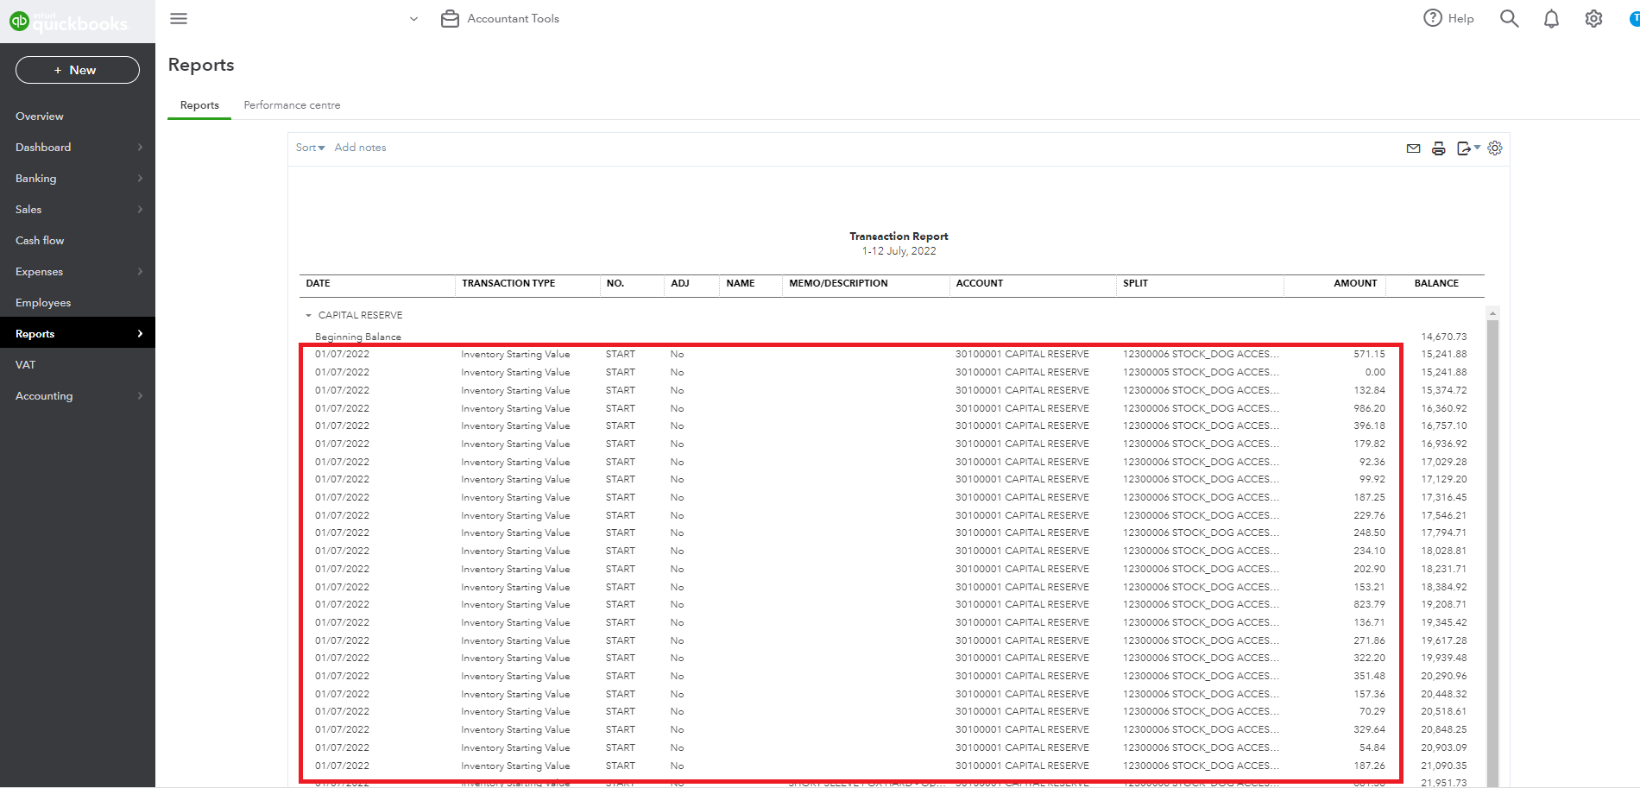
Task: Export the report with export icon
Action: pos(1465,148)
